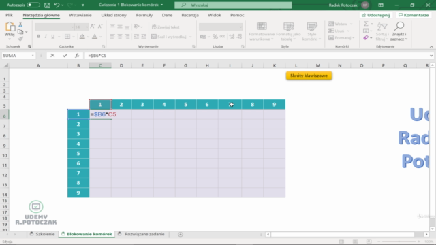
Task: Open the Formatuj cells dropdown
Action: (x=354, y=38)
